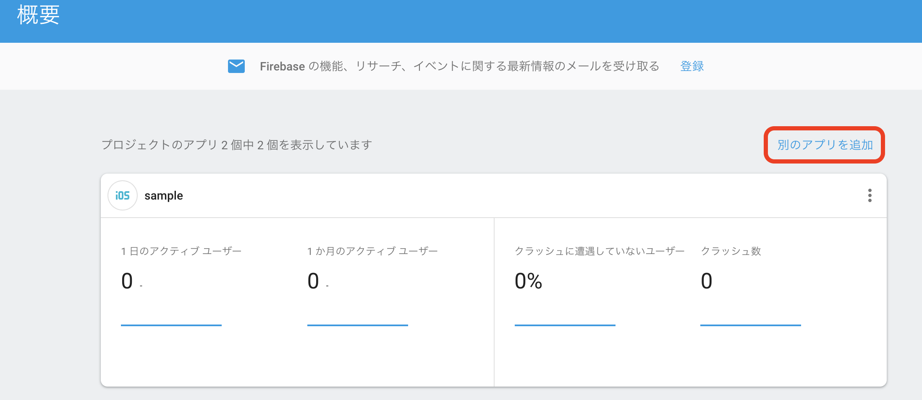Click the iOS platform icon

tap(123, 195)
